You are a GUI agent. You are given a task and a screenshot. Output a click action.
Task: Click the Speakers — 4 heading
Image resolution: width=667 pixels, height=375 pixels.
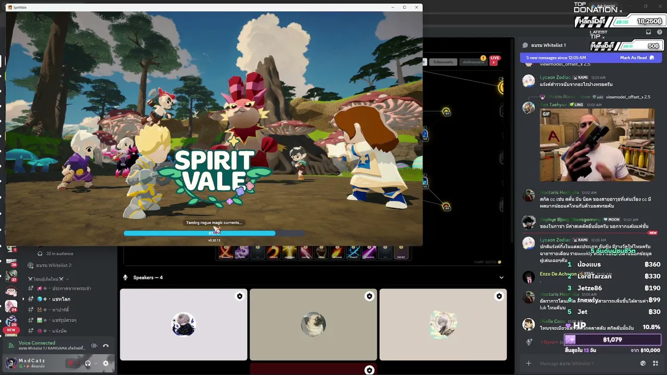[148, 278]
